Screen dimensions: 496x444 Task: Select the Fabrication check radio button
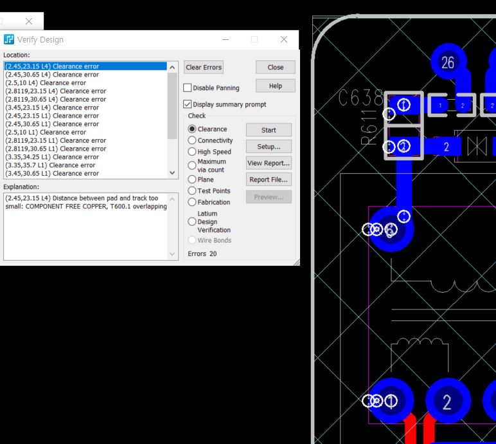[192, 202]
